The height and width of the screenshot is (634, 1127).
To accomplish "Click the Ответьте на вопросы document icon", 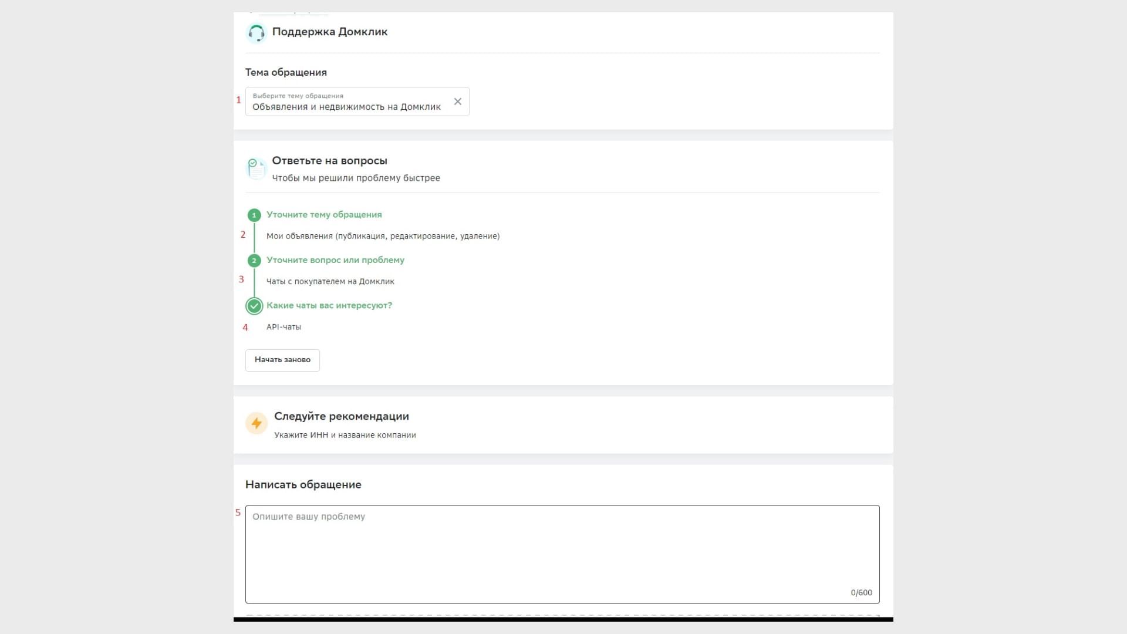I will (x=257, y=168).
